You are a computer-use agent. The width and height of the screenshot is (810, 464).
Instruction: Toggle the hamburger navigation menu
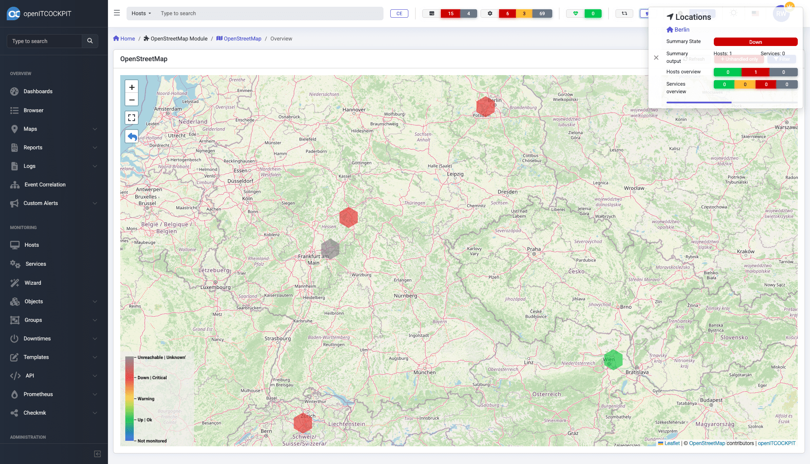(117, 13)
